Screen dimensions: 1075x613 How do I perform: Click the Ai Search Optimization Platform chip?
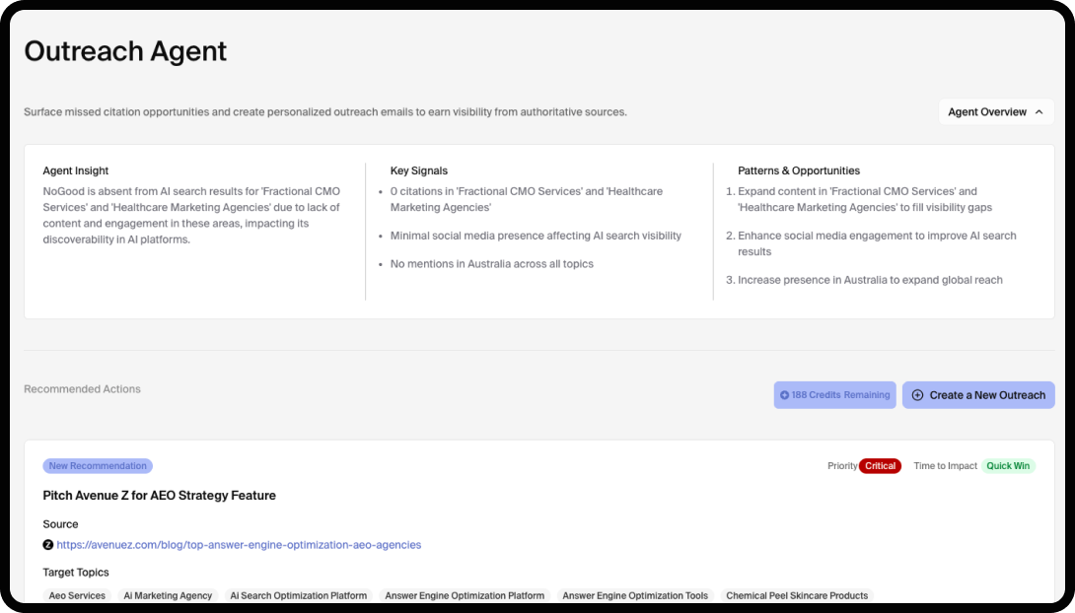(298, 595)
